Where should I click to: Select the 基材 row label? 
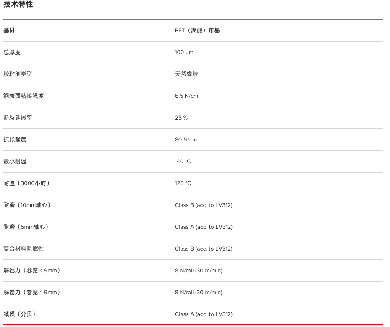pyautogui.click(x=9, y=30)
